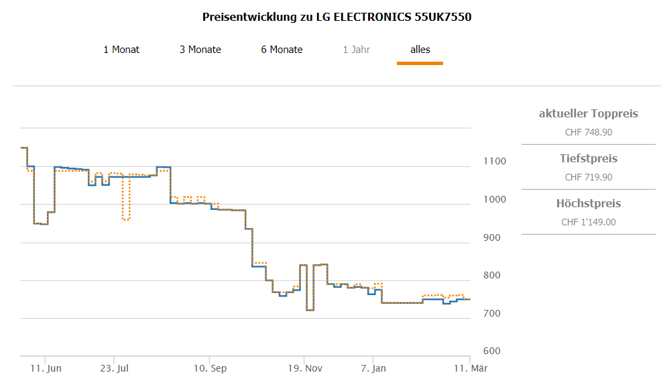Select the 1 Monat time range
661x385 pixels.
point(121,50)
